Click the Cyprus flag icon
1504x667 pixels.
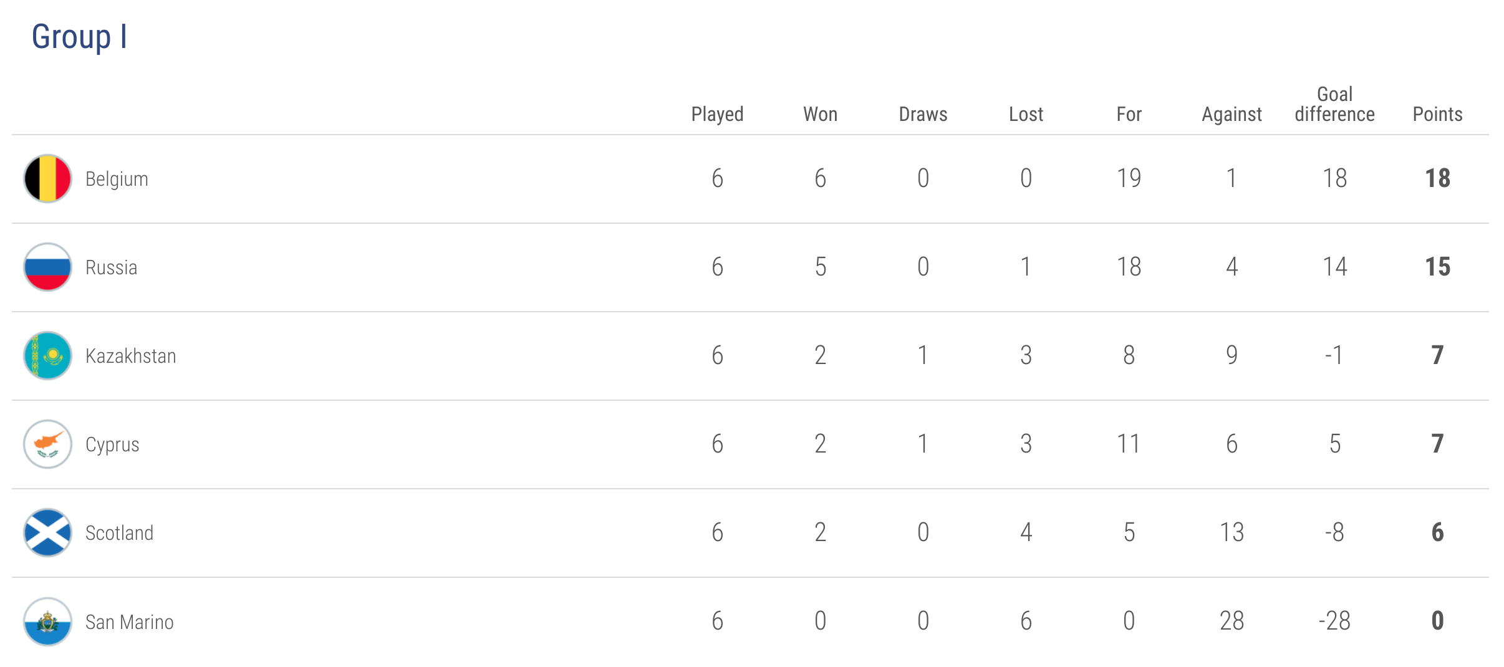pyautogui.click(x=47, y=444)
